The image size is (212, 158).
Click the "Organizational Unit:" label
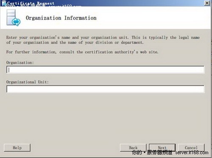coord(28,82)
